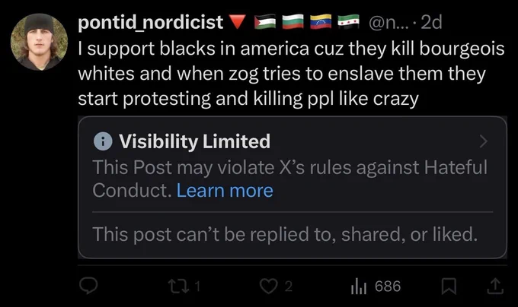Click the 686 views count
Screen dimensions: 518x307
tap(388, 286)
